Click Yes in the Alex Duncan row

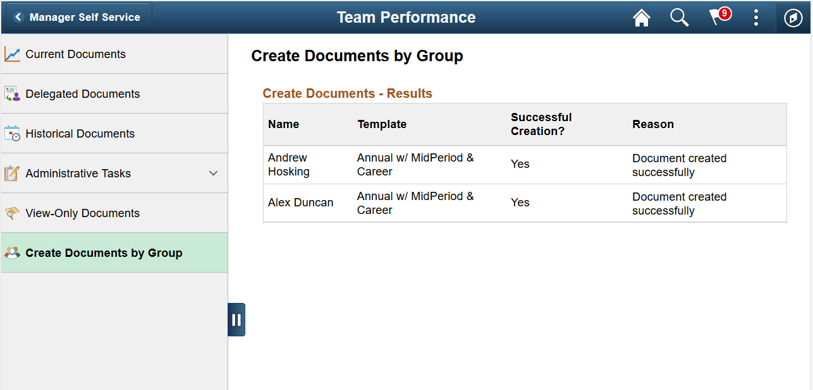click(x=520, y=203)
